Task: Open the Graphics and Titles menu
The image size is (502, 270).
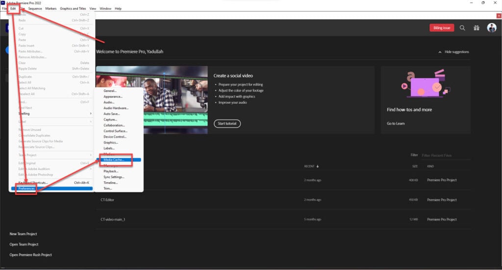Action: point(73,9)
